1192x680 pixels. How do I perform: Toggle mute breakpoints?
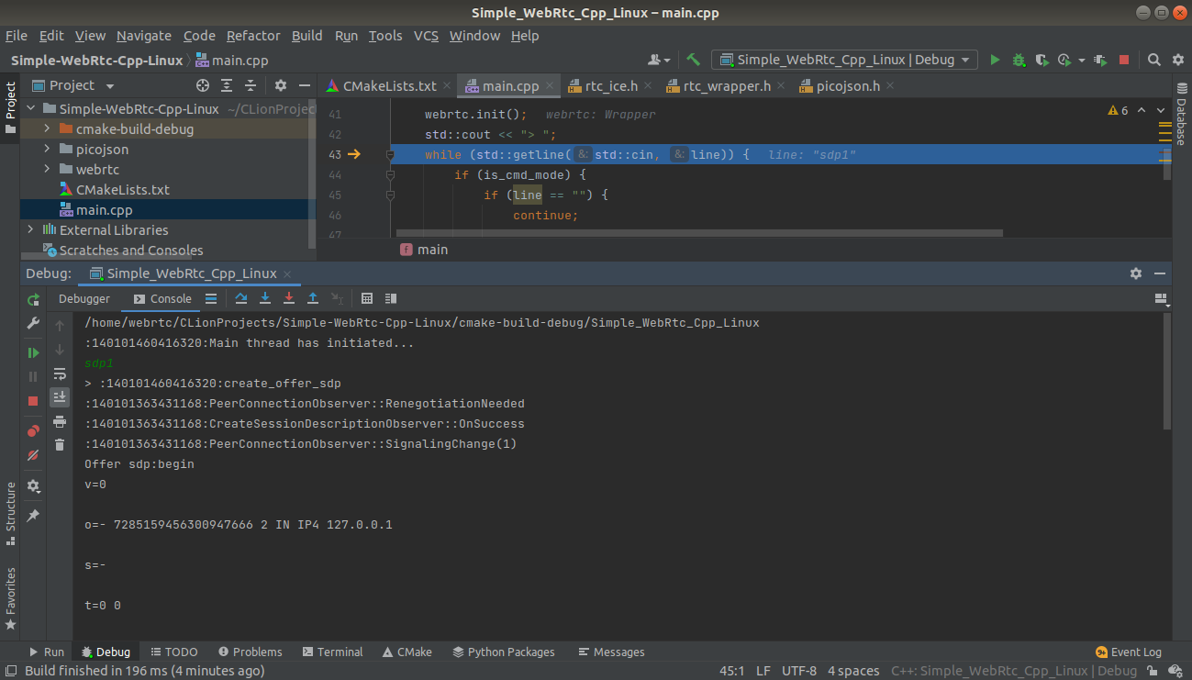pos(33,455)
